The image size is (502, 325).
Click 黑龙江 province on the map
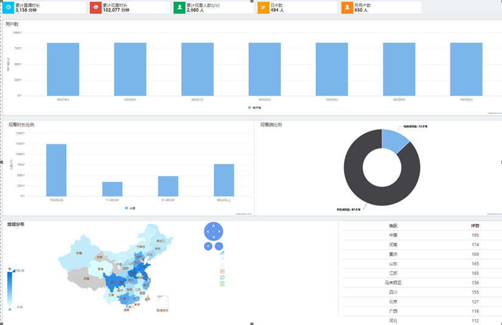pyautogui.click(x=160, y=240)
